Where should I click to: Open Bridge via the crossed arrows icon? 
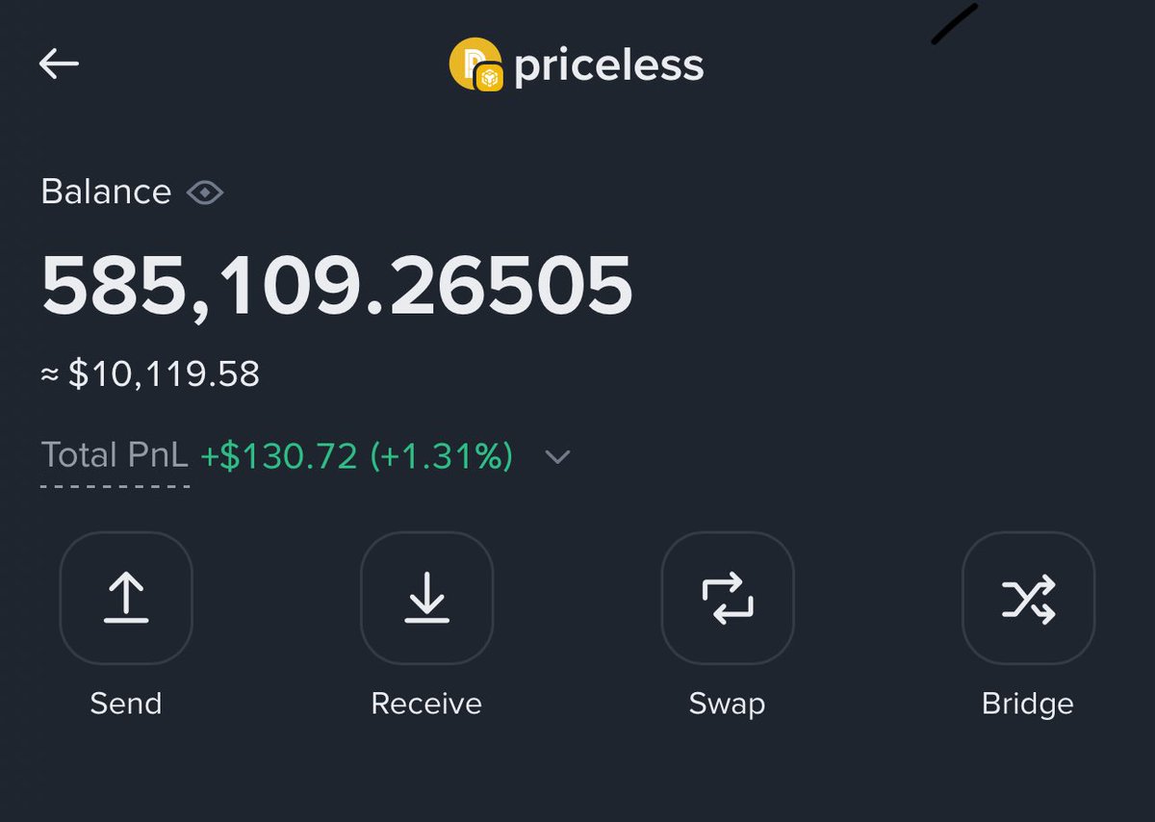click(x=1028, y=598)
